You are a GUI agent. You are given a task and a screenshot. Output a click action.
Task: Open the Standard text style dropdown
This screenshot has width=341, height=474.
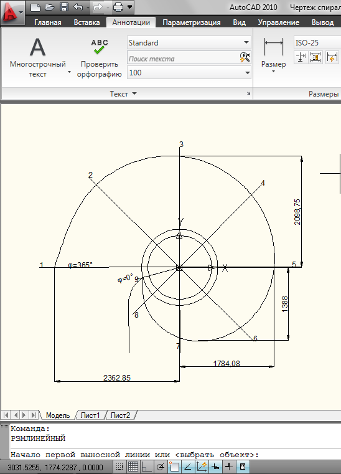[x=189, y=42]
